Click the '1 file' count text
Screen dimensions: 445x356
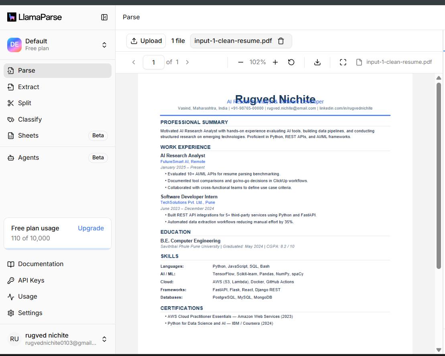[x=178, y=41]
